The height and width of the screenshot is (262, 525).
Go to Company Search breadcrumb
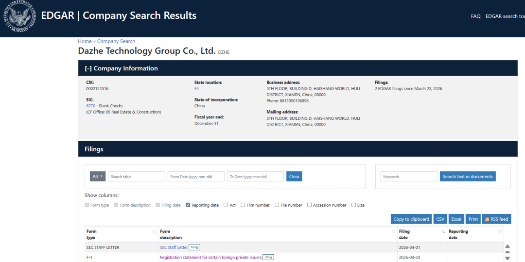pos(116,41)
